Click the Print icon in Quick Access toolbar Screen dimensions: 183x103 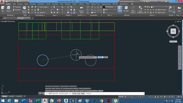17,1
